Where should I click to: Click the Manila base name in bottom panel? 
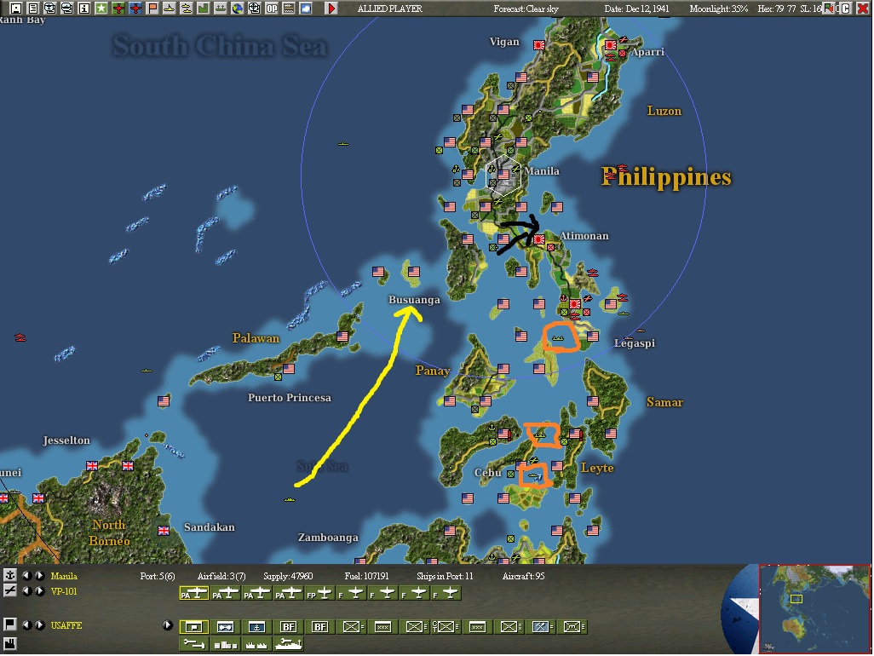tap(64, 576)
